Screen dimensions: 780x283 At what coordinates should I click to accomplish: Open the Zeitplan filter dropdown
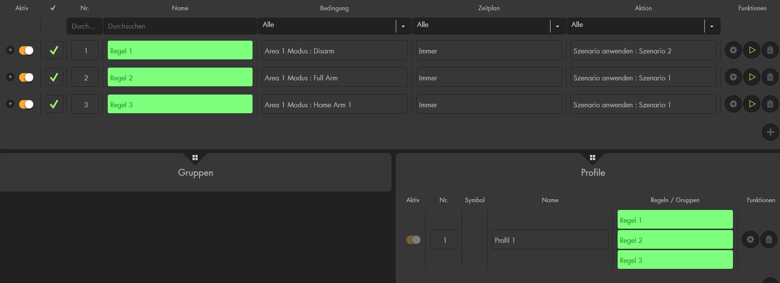pos(557,26)
